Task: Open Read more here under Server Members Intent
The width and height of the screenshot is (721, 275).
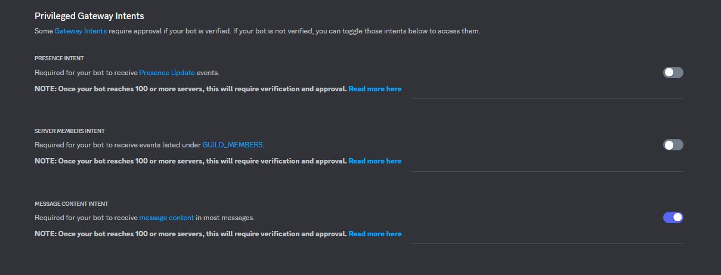Action: coord(375,161)
